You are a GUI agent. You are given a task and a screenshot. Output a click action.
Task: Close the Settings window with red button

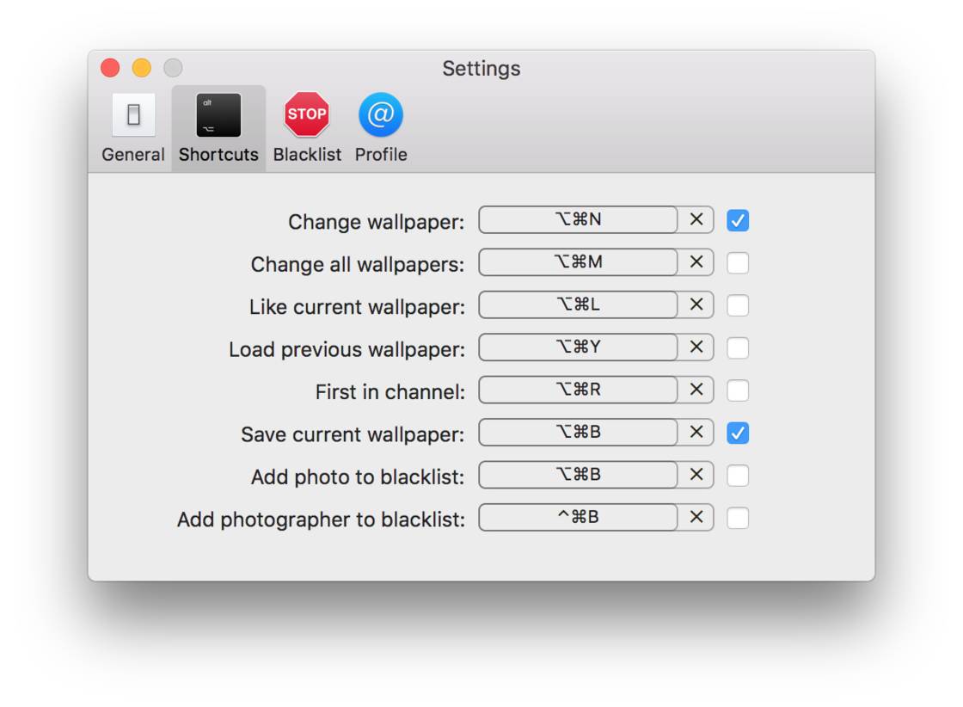point(110,68)
